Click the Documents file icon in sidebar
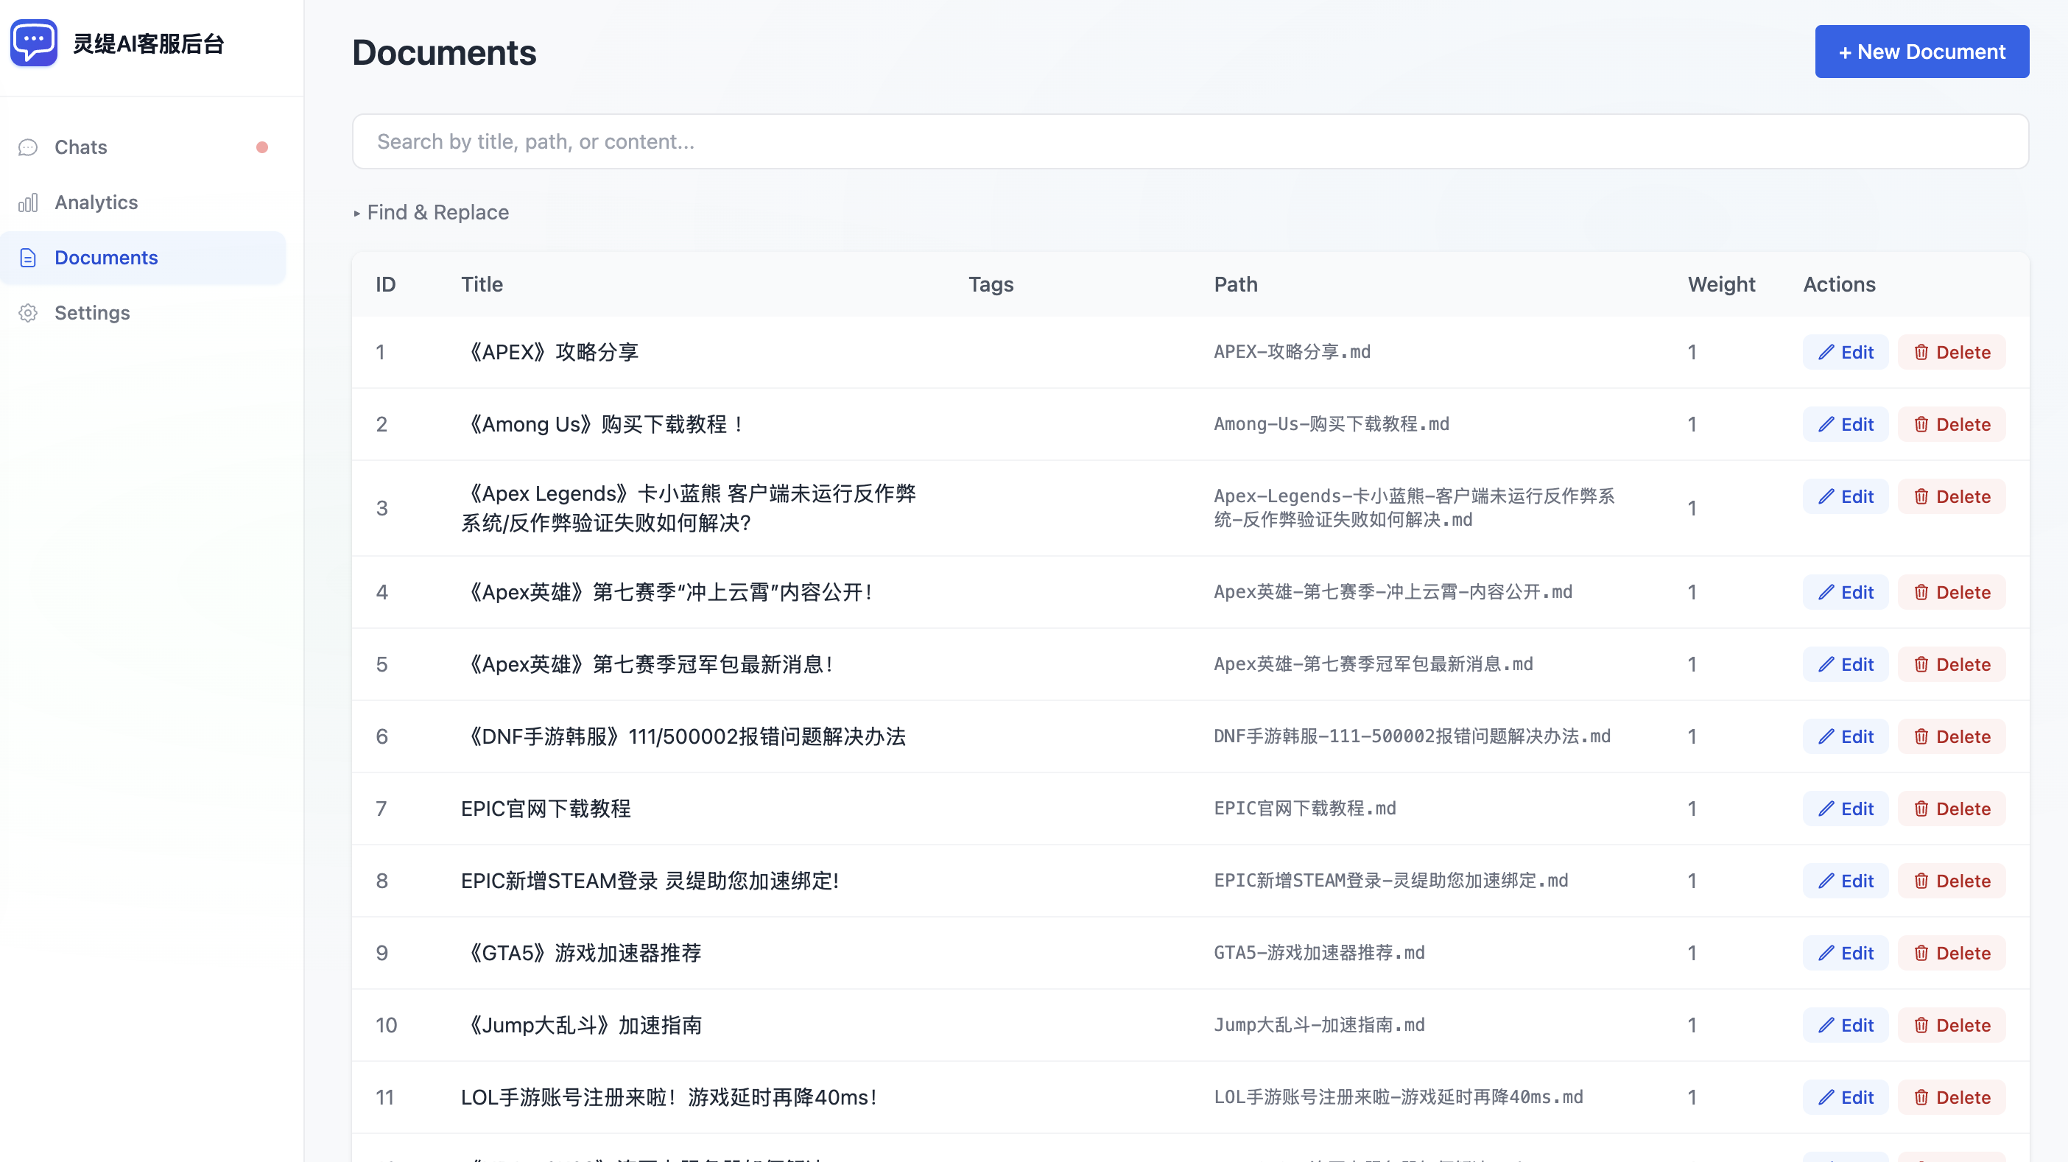Screen dimensions: 2068x1162 pyautogui.click(x=28, y=258)
